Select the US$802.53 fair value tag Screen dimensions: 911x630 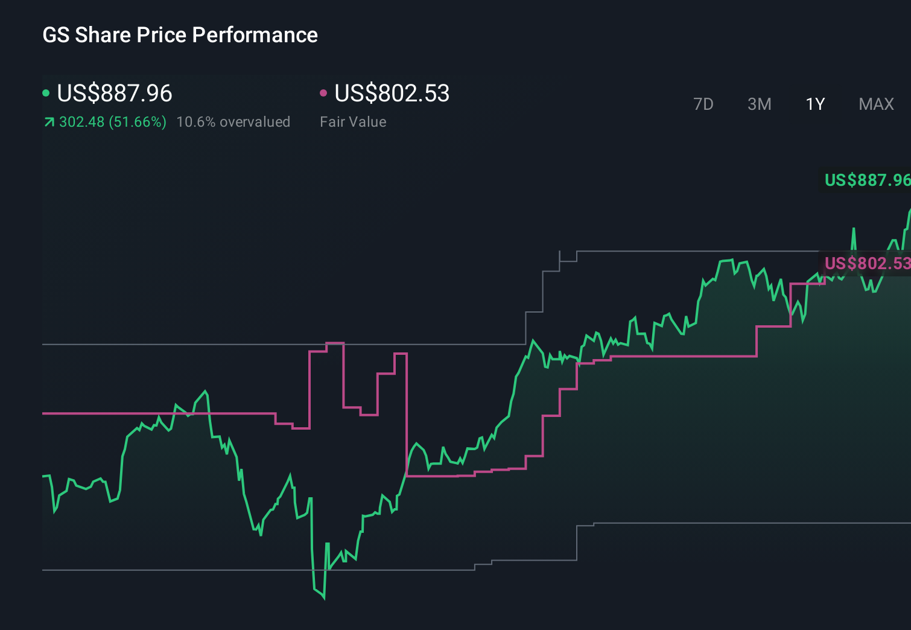(x=868, y=263)
